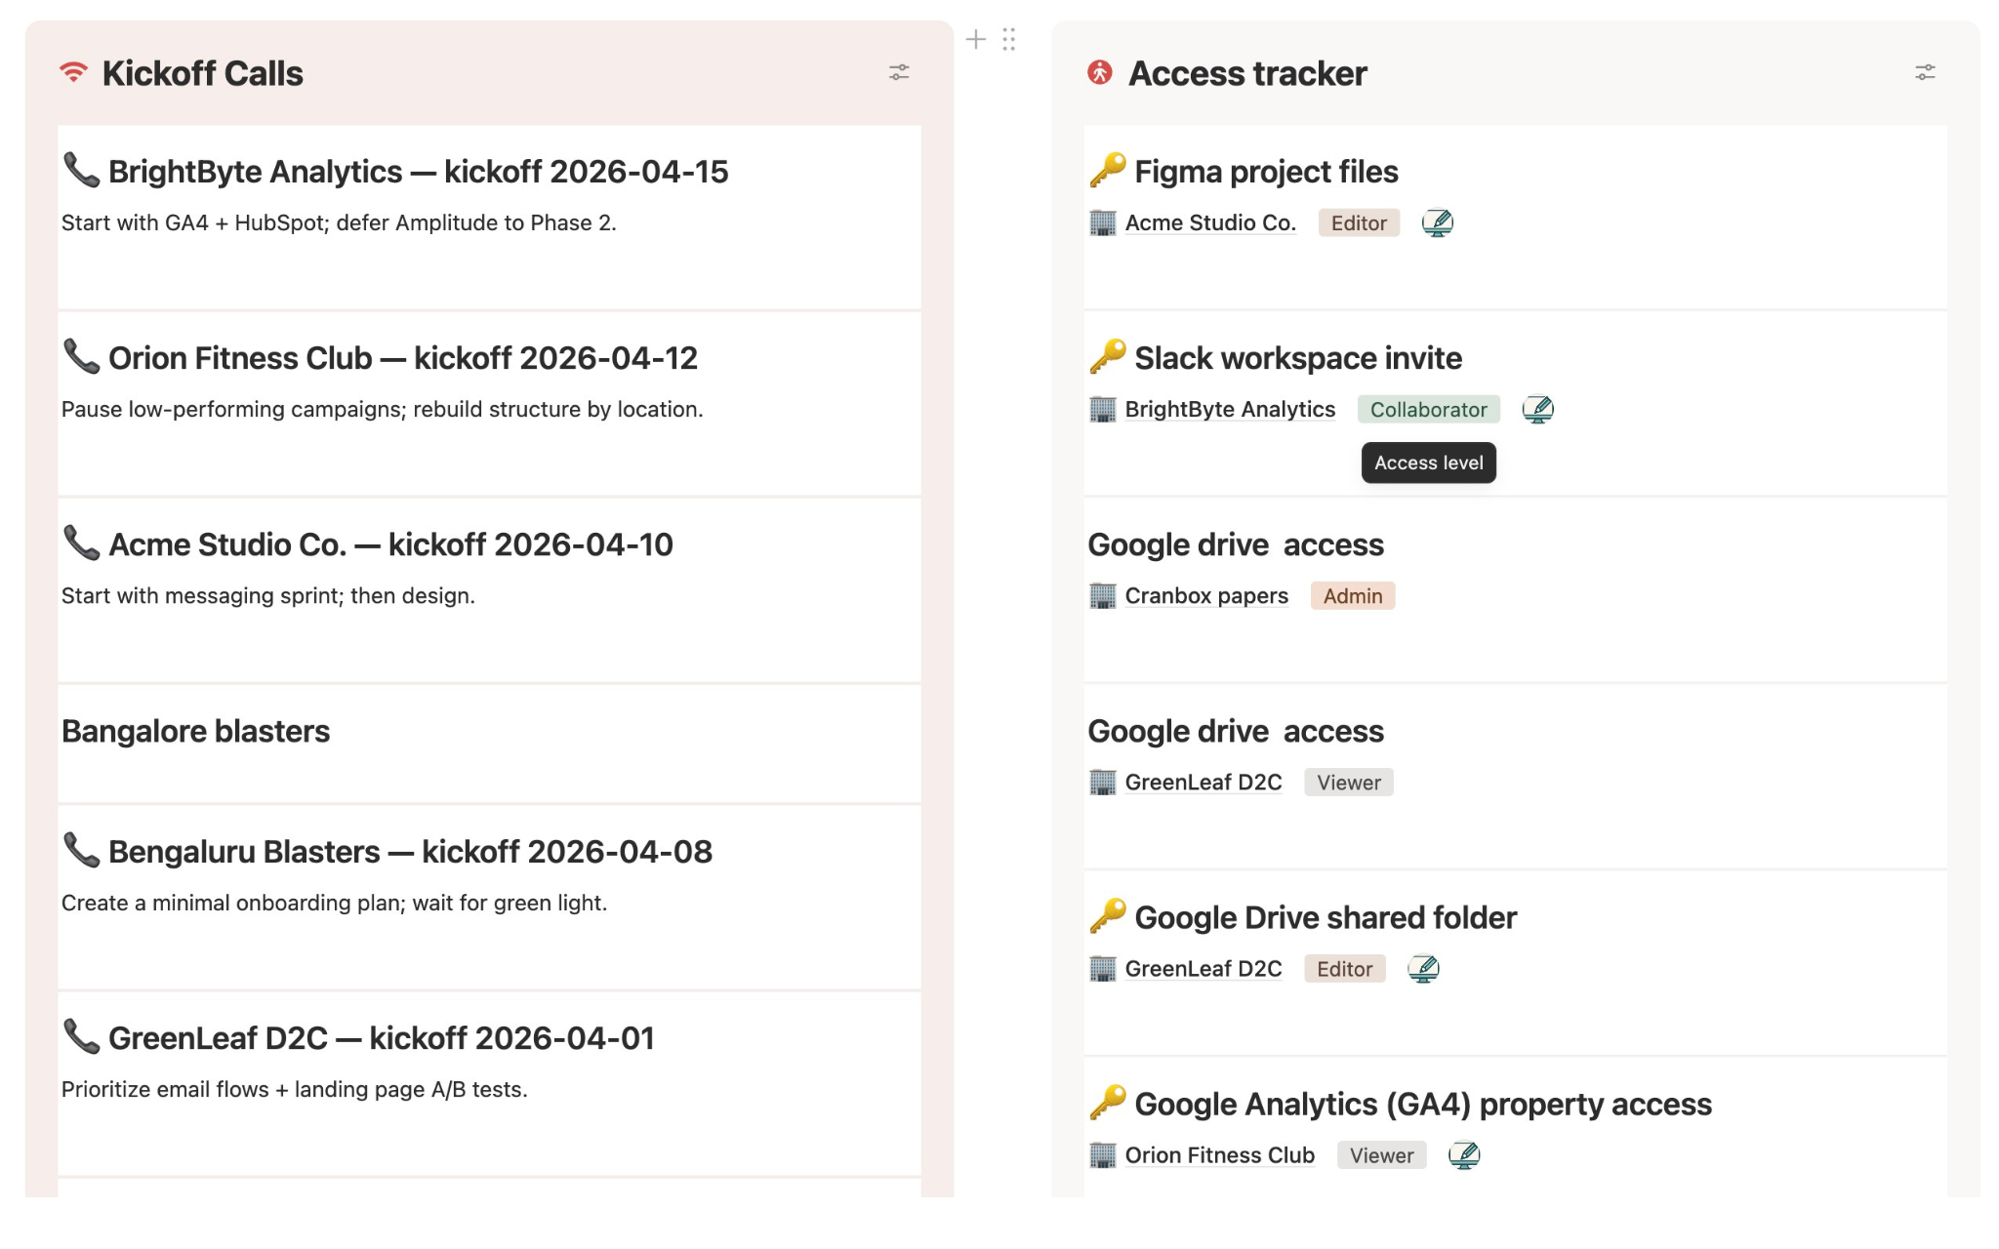The height and width of the screenshot is (1249, 1999).
Task: Click the signature icon in Google Drive shared folder row
Action: [1423, 968]
